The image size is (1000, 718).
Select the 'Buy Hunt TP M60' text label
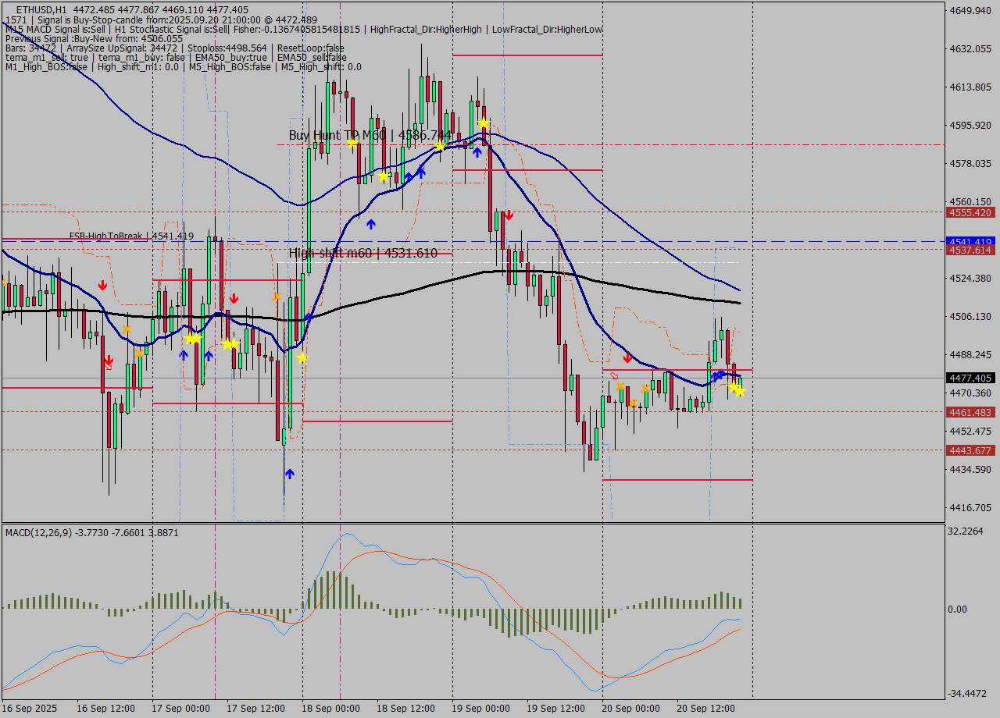point(337,135)
